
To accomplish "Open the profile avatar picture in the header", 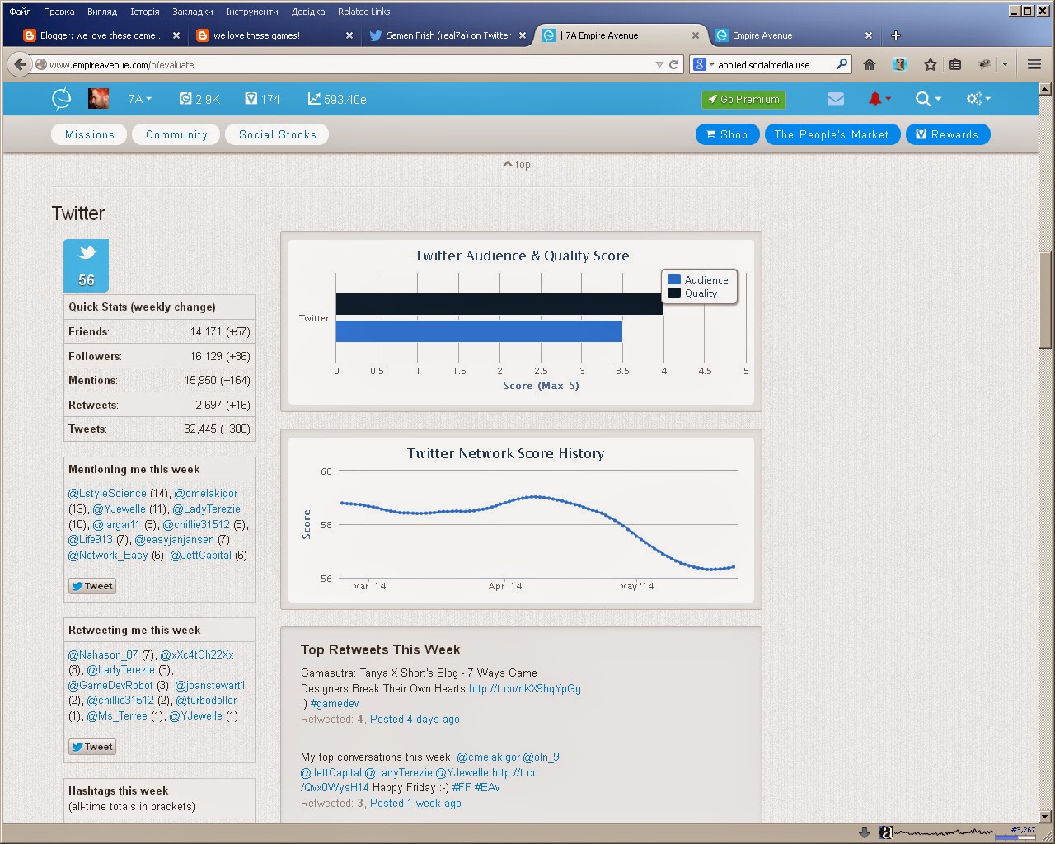I will click(98, 99).
